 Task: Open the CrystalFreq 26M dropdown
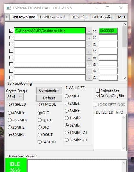[15, 97]
